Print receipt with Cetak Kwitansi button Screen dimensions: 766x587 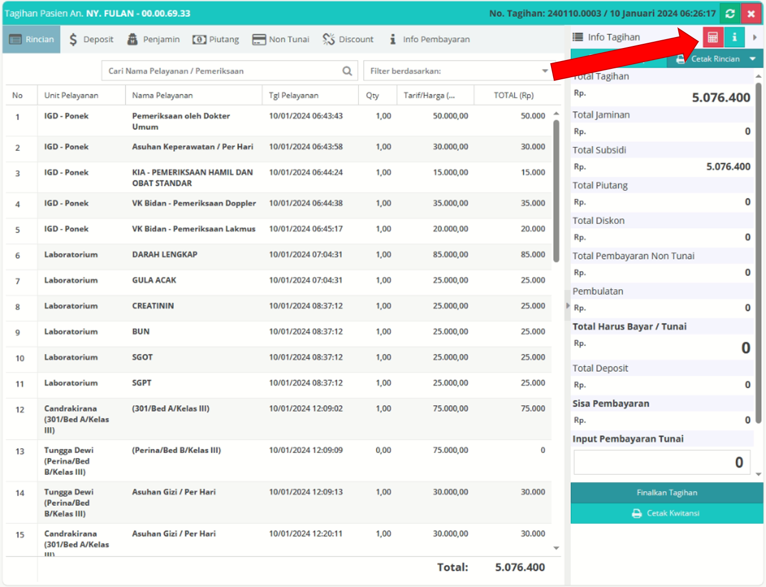tap(667, 513)
